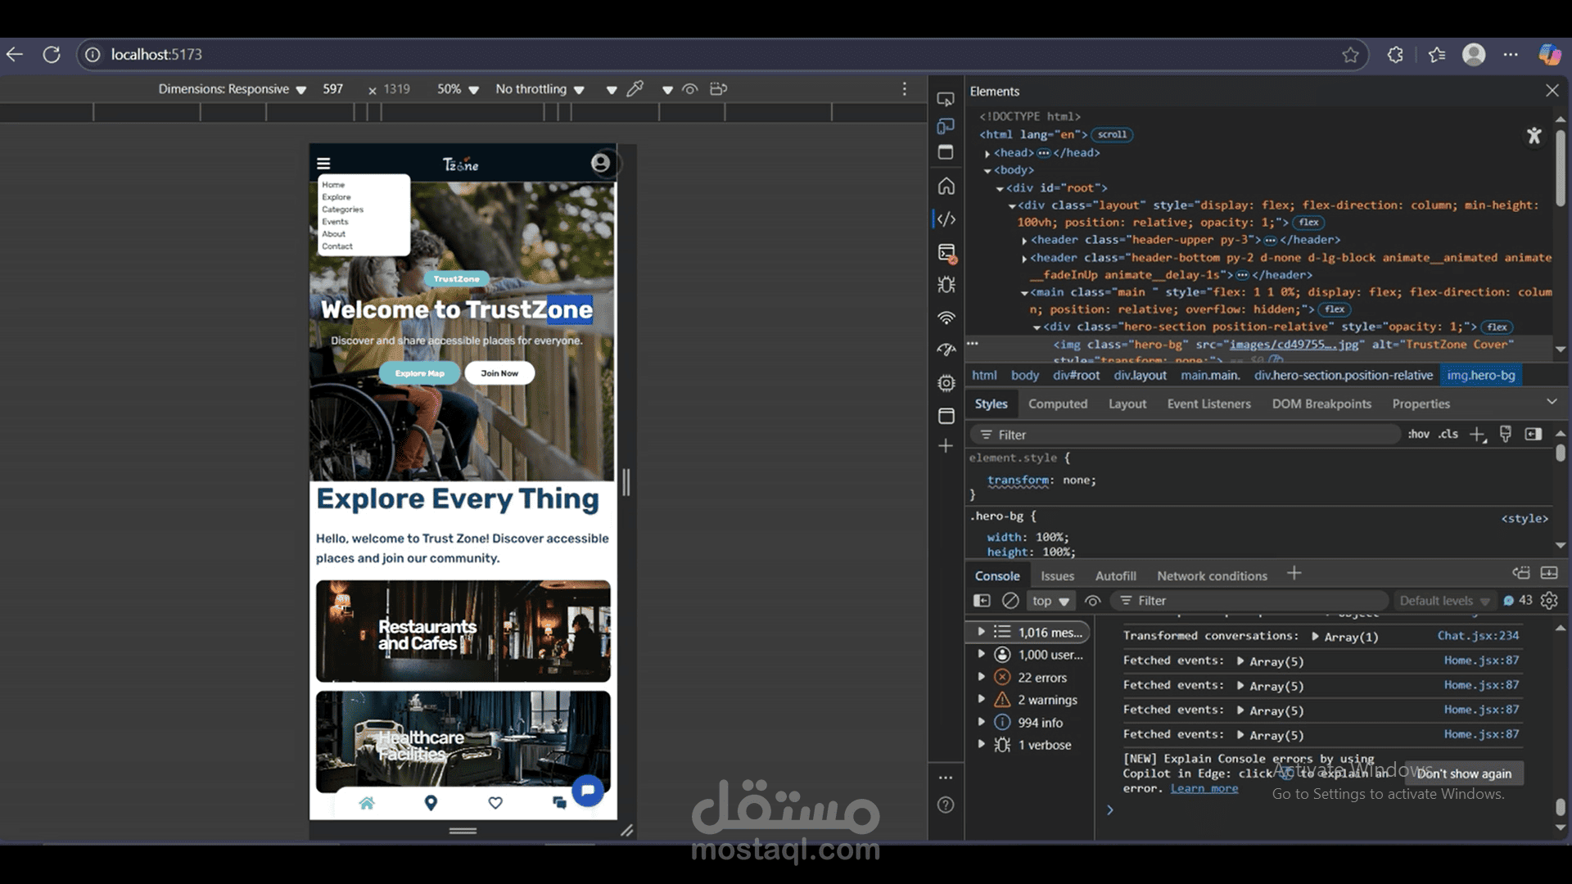Expand the head element node
This screenshot has height=884, width=1572.
coord(987,153)
